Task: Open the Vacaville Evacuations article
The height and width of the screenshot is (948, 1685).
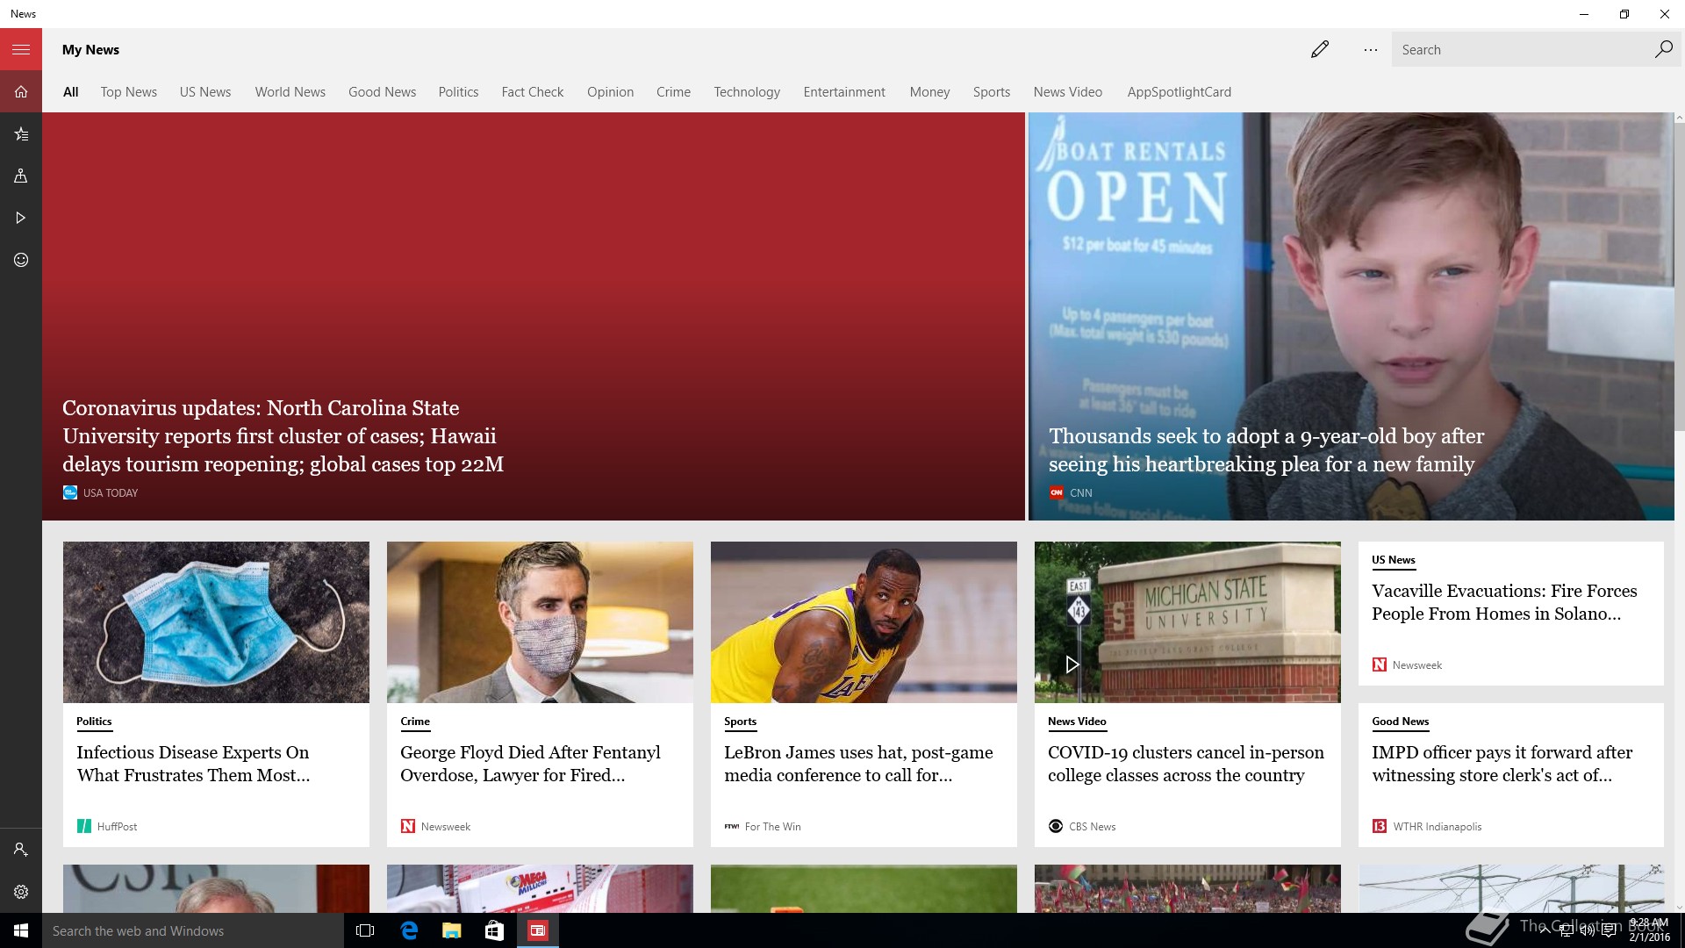Action: pos(1504,602)
